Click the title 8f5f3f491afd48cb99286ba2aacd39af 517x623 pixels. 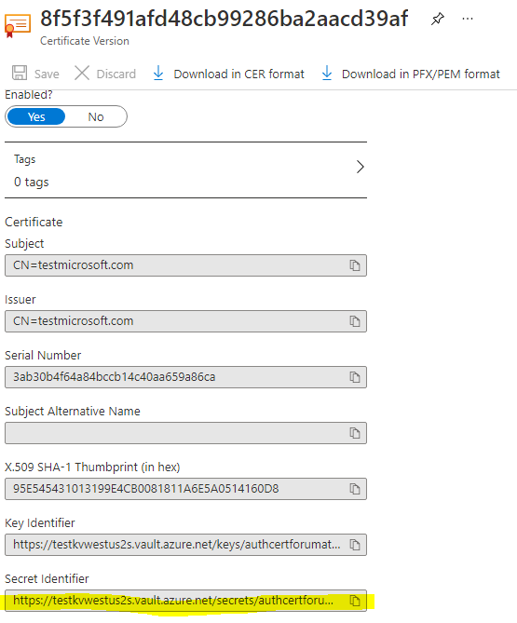224,19
